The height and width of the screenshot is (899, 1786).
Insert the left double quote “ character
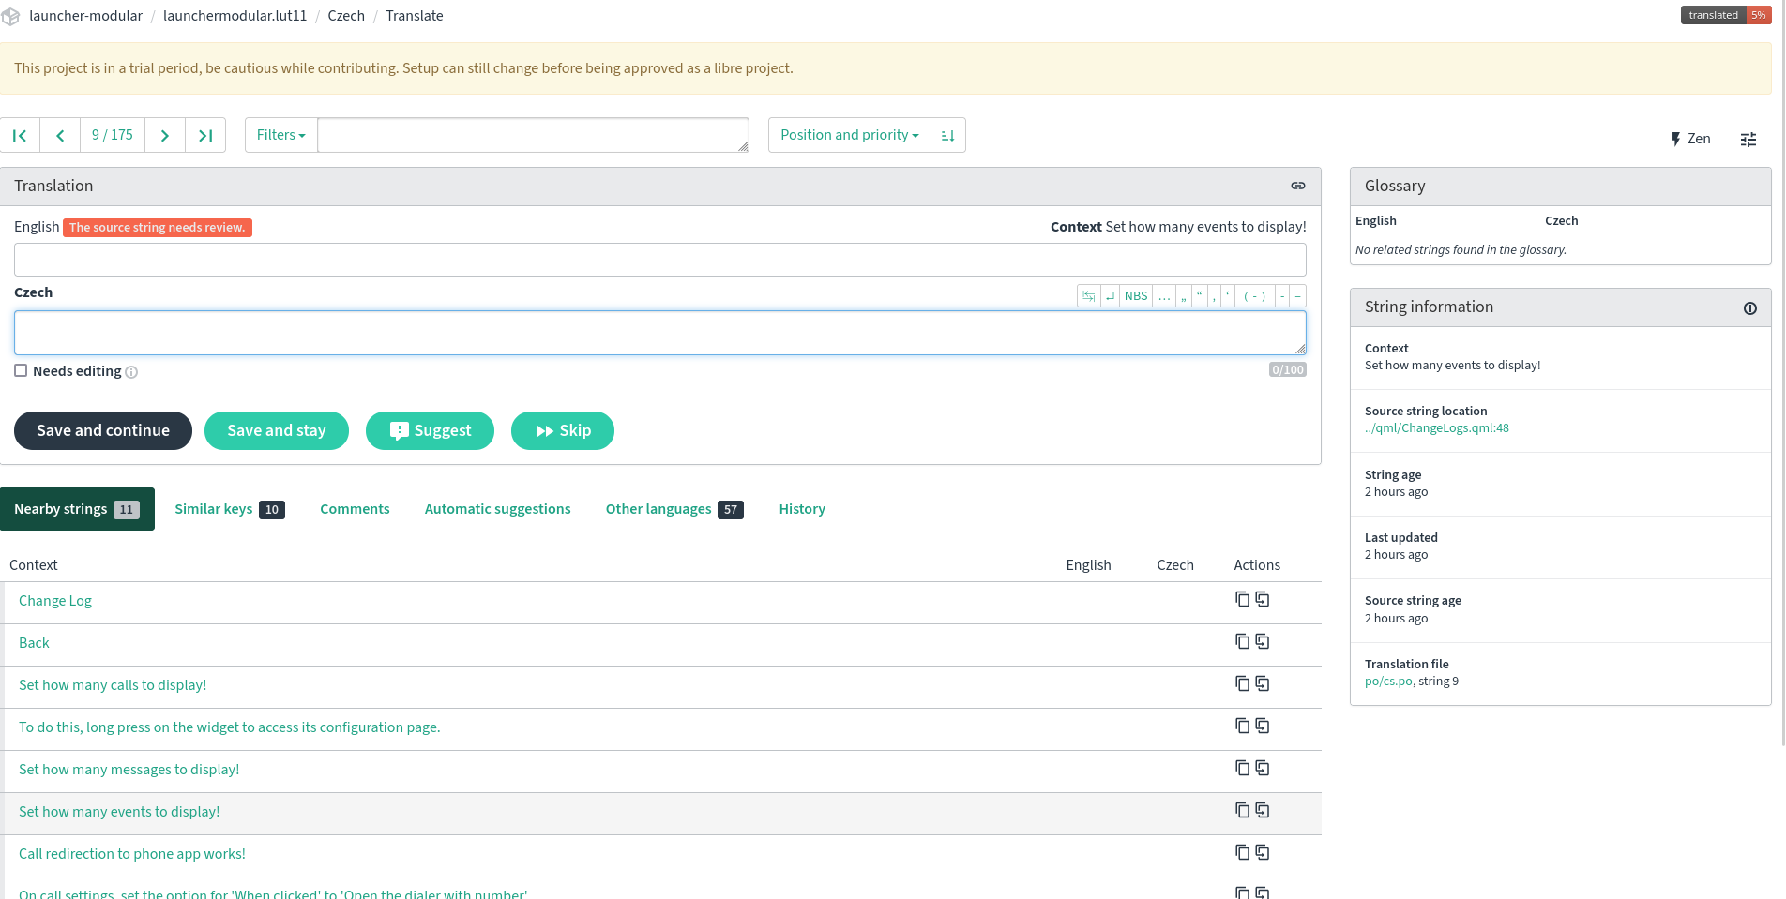pyautogui.click(x=1200, y=296)
